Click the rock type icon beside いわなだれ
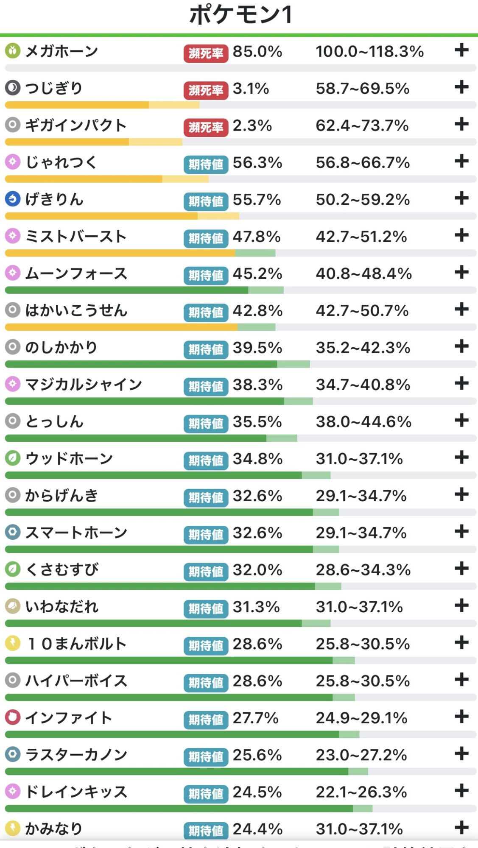This screenshot has width=478, height=848. coord(13,606)
